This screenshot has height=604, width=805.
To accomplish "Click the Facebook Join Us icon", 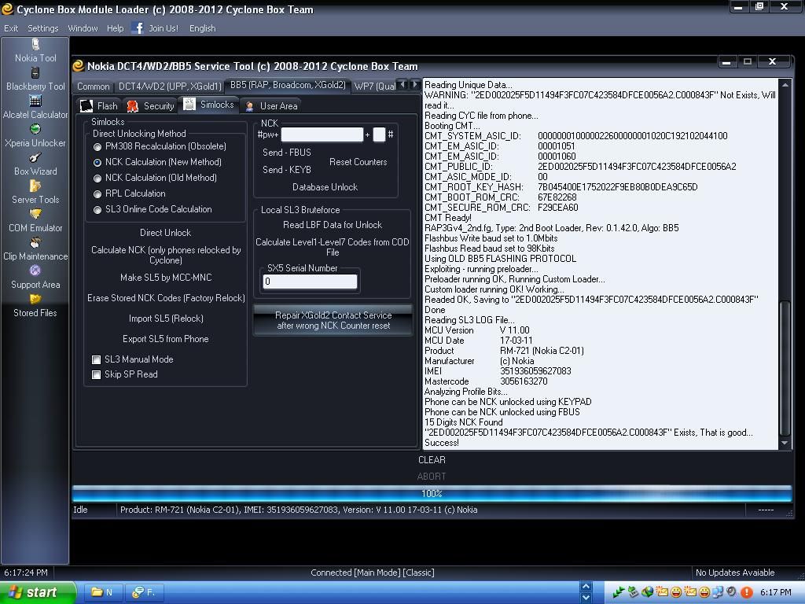I will pyautogui.click(x=137, y=28).
